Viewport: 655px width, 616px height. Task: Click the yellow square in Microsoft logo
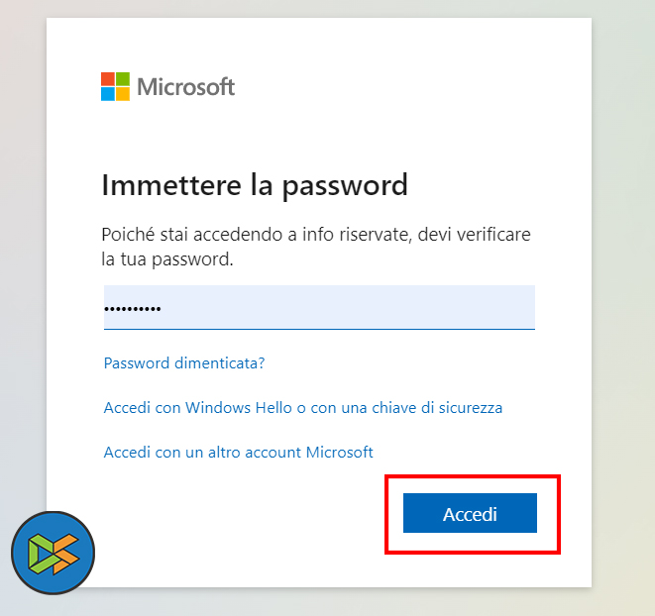(x=123, y=94)
